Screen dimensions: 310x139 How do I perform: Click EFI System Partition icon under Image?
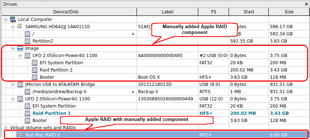coord(35,63)
